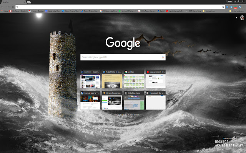Click the second Robert Finlay of Kayak bookmark
This screenshot has height=153, width=246.
click(x=90, y=11)
